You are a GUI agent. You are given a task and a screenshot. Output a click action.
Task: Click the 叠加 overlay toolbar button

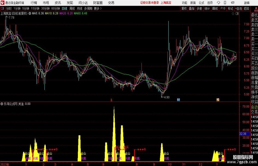(192, 8)
